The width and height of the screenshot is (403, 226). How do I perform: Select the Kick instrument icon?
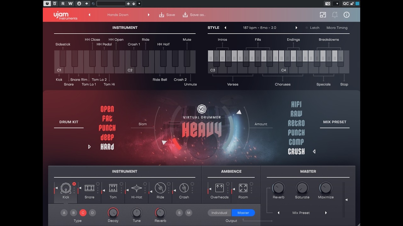[66, 188]
